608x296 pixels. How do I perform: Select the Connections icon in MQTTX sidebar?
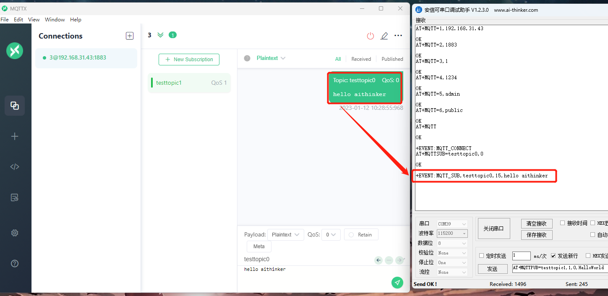coord(15,106)
